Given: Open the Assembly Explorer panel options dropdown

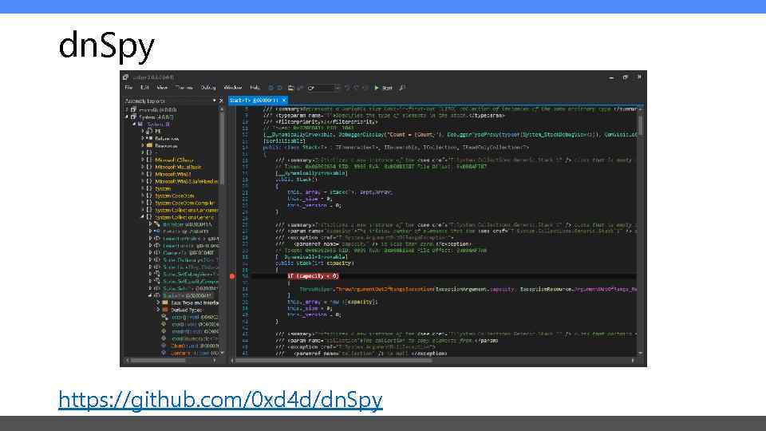Looking at the screenshot, I should (214, 101).
